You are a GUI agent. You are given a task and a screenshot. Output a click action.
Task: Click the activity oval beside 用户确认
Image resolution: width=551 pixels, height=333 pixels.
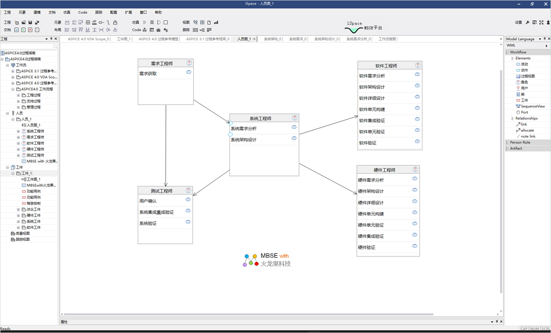click(188, 200)
